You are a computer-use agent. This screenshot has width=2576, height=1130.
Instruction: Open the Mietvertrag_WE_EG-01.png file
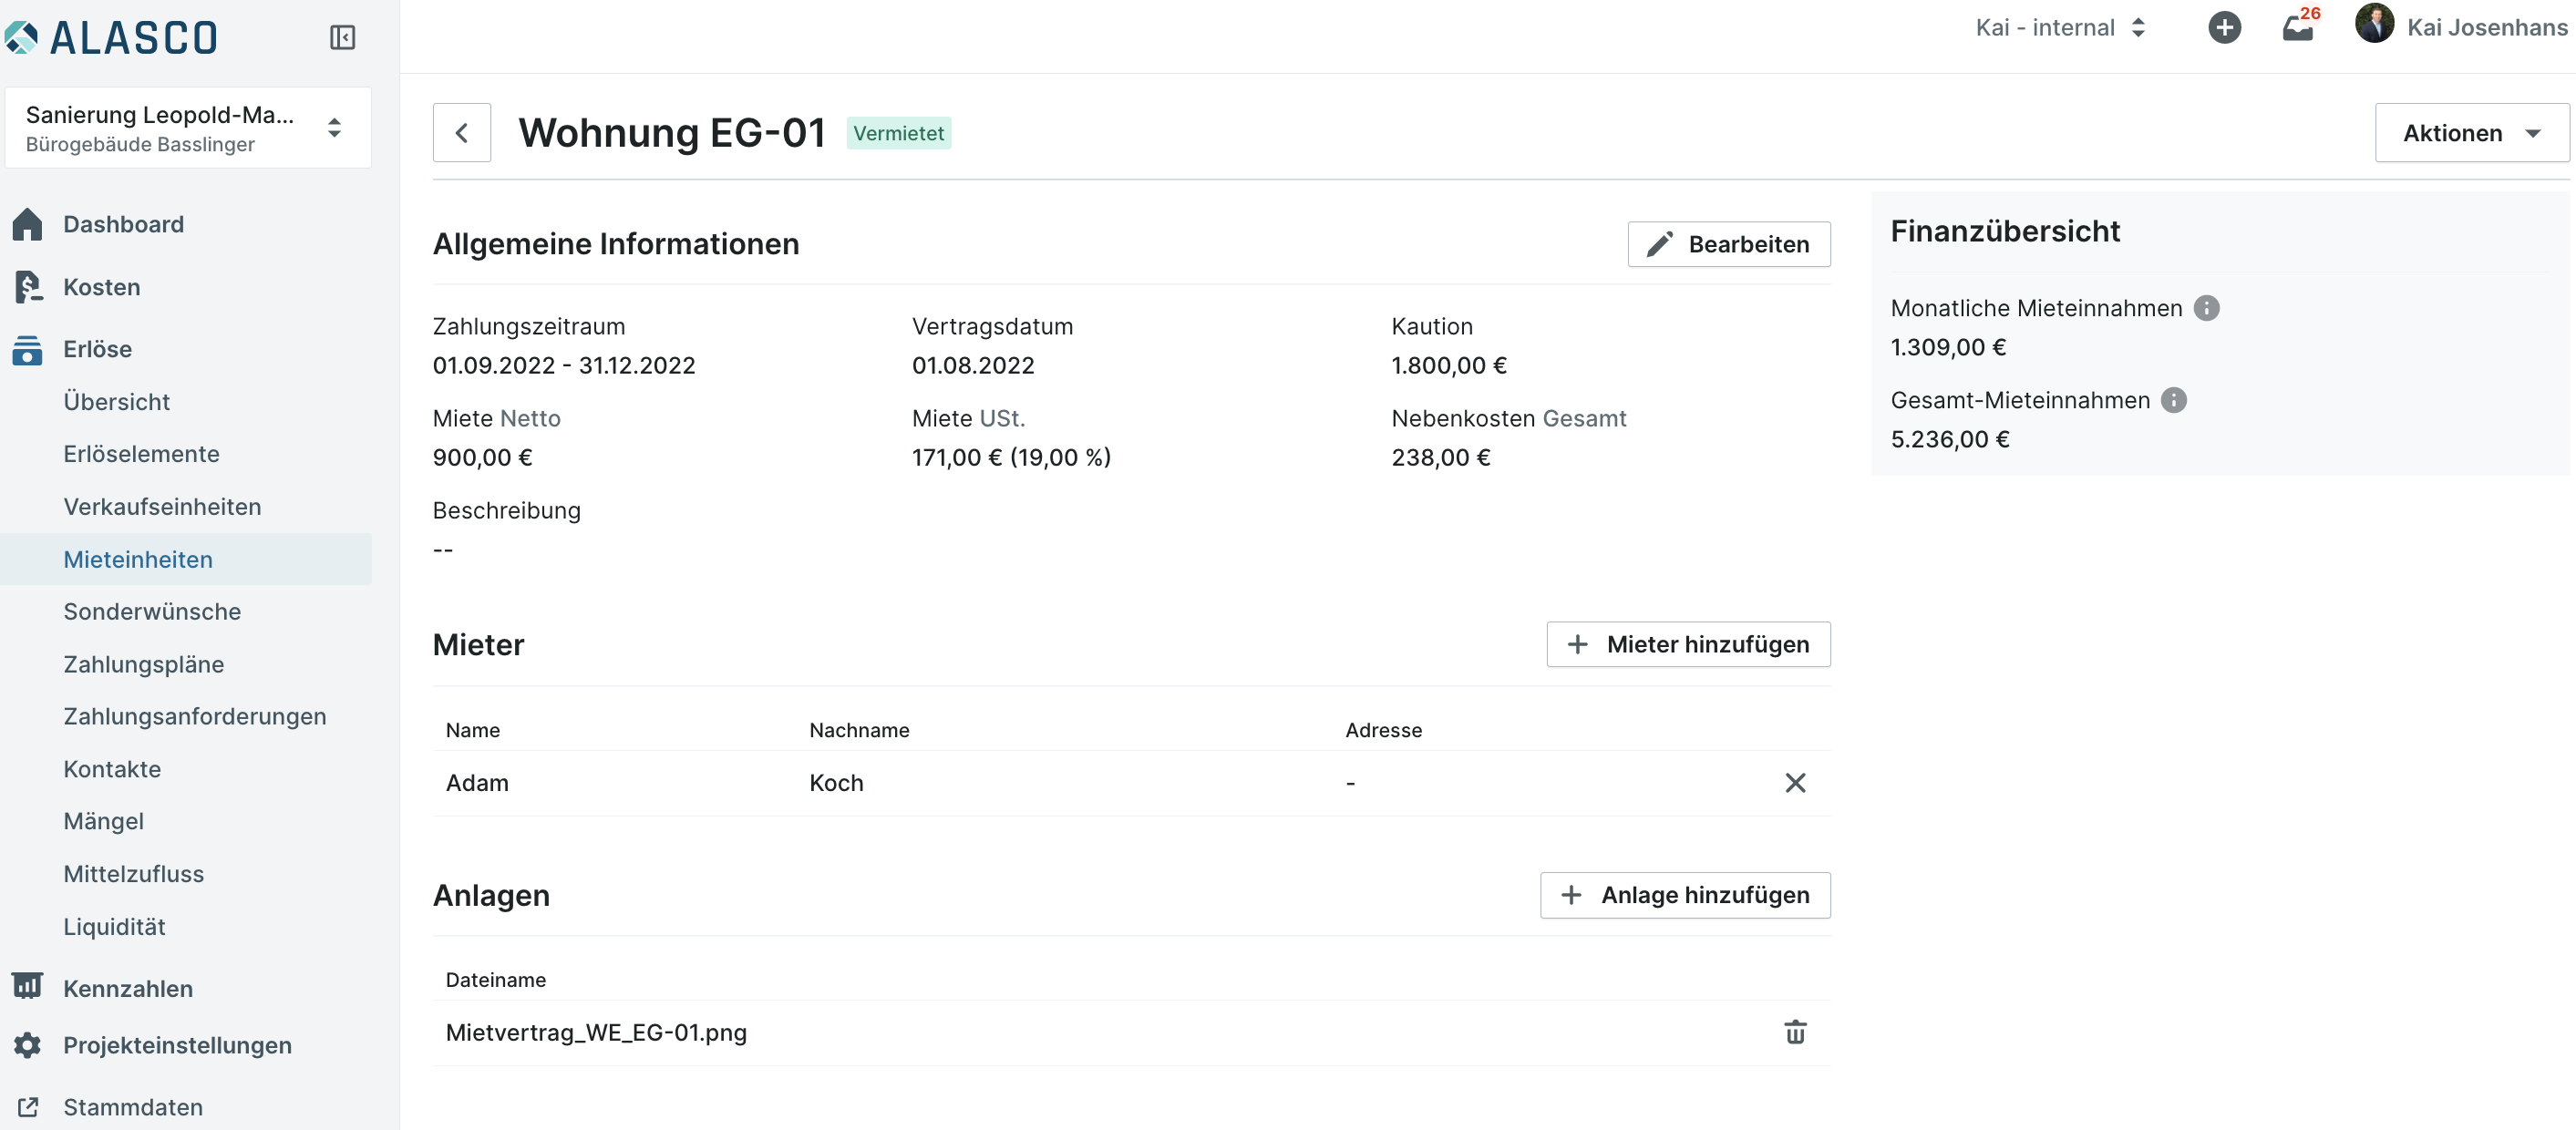pyautogui.click(x=596, y=1032)
